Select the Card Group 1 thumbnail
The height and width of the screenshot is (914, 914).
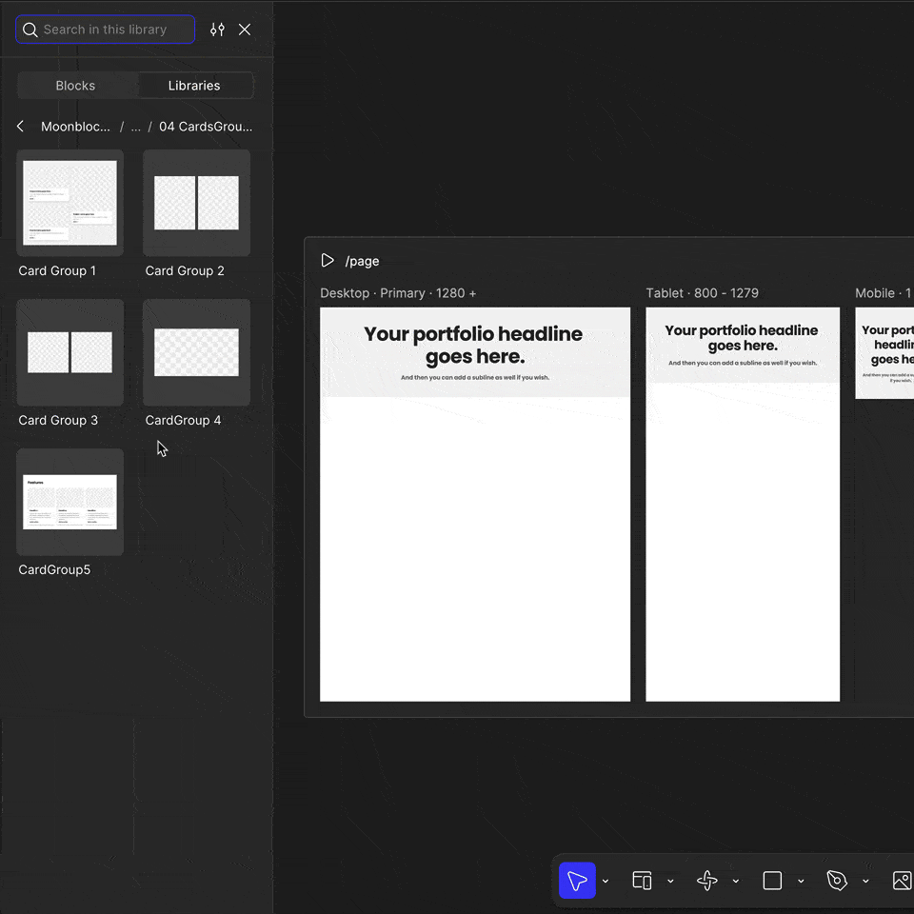[70, 203]
